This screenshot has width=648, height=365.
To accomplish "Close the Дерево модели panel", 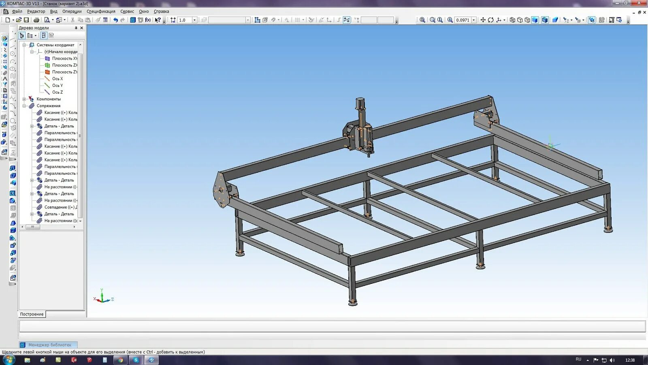I will (81, 28).
